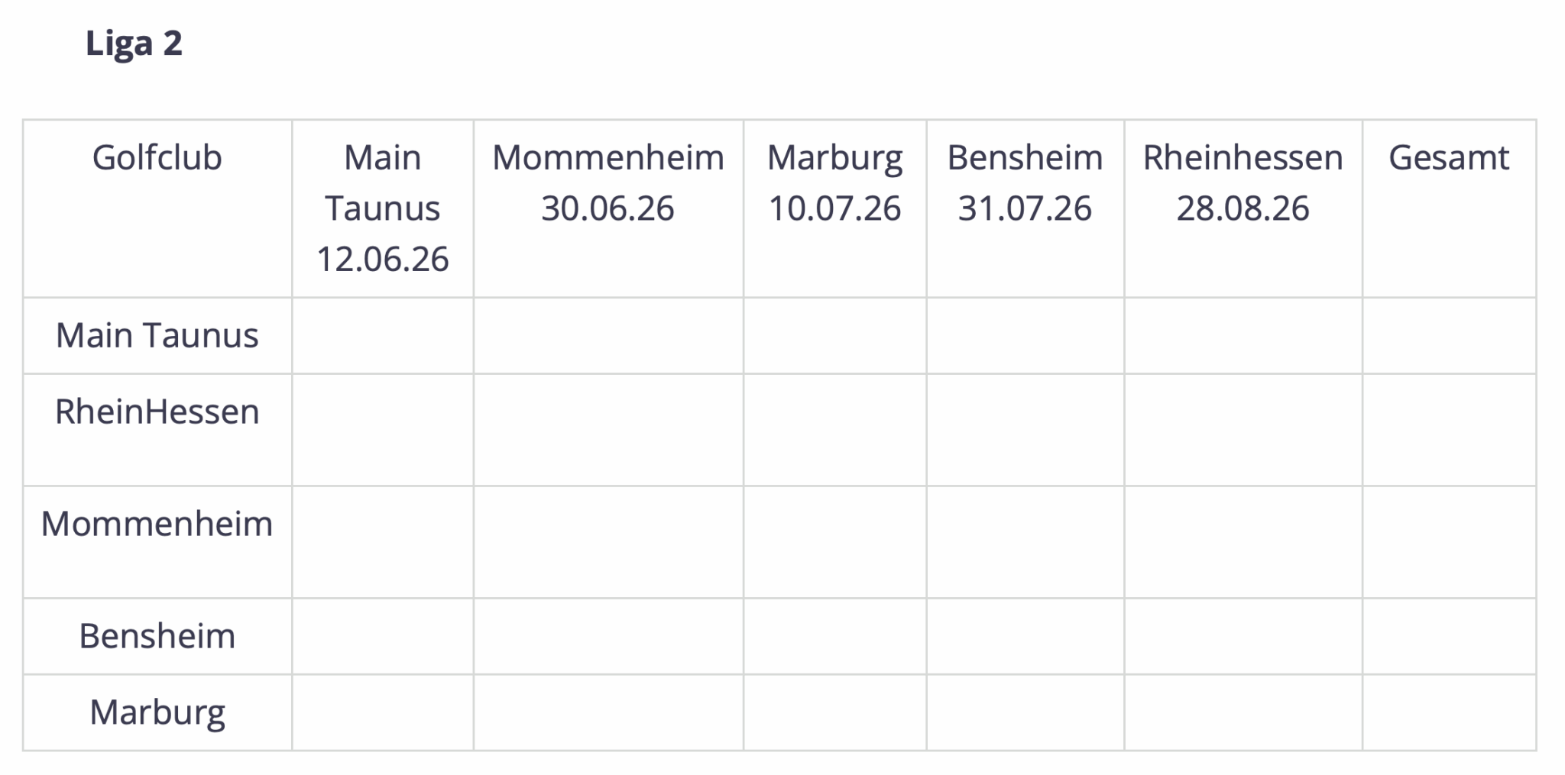Click the Gesamt cell in Main Taunus row
Viewport: 1565px width, 775px height.
pos(1449,335)
